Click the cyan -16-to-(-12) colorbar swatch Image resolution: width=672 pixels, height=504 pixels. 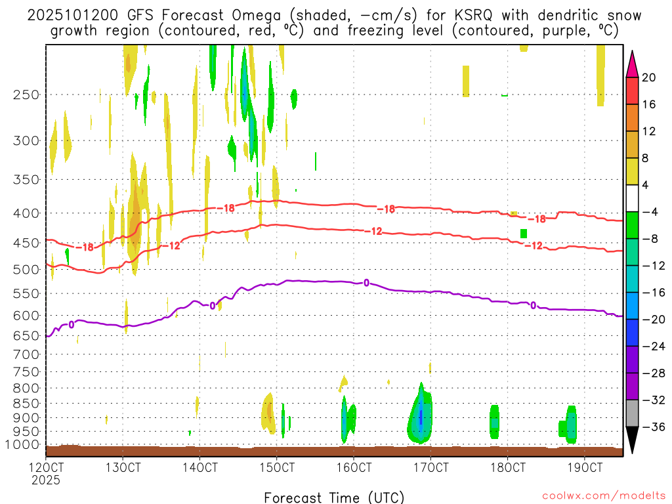click(x=632, y=279)
